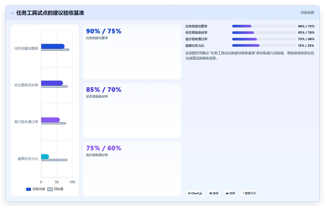Click the gray target bar for 任务创建完整率 in the chart
This screenshot has height=206, width=325.
[55, 50]
